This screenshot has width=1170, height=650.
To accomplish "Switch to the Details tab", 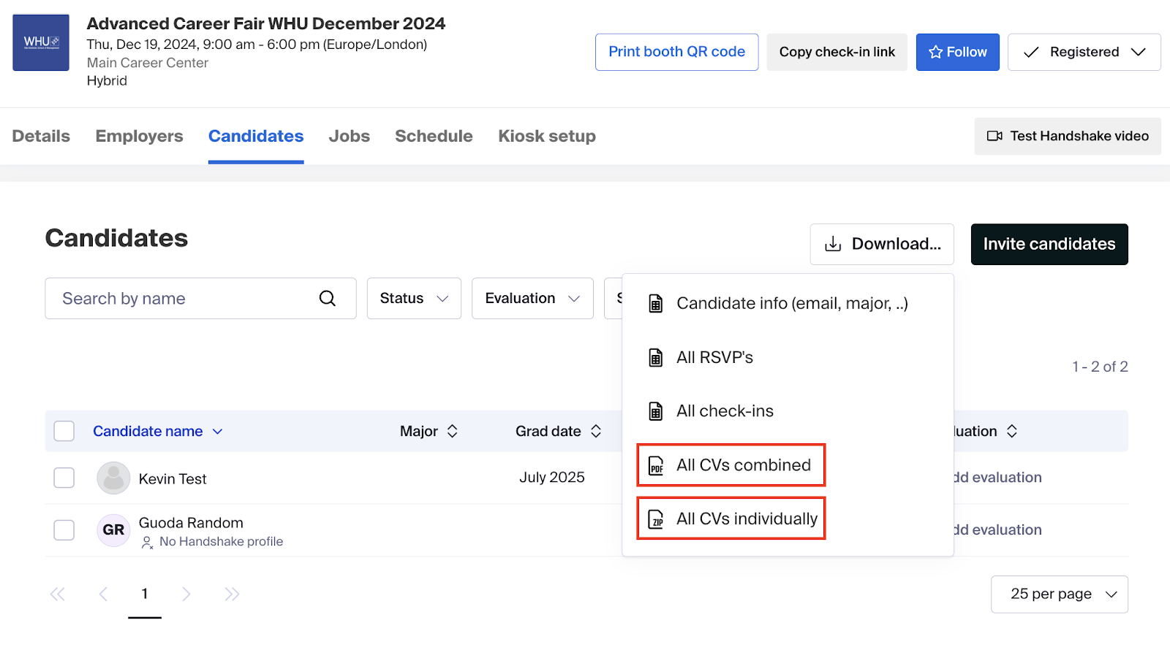I will (41, 136).
